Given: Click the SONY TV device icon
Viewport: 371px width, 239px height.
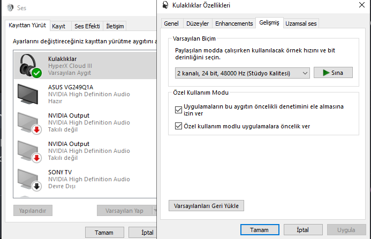Looking at the screenshot, I should 29,179.
